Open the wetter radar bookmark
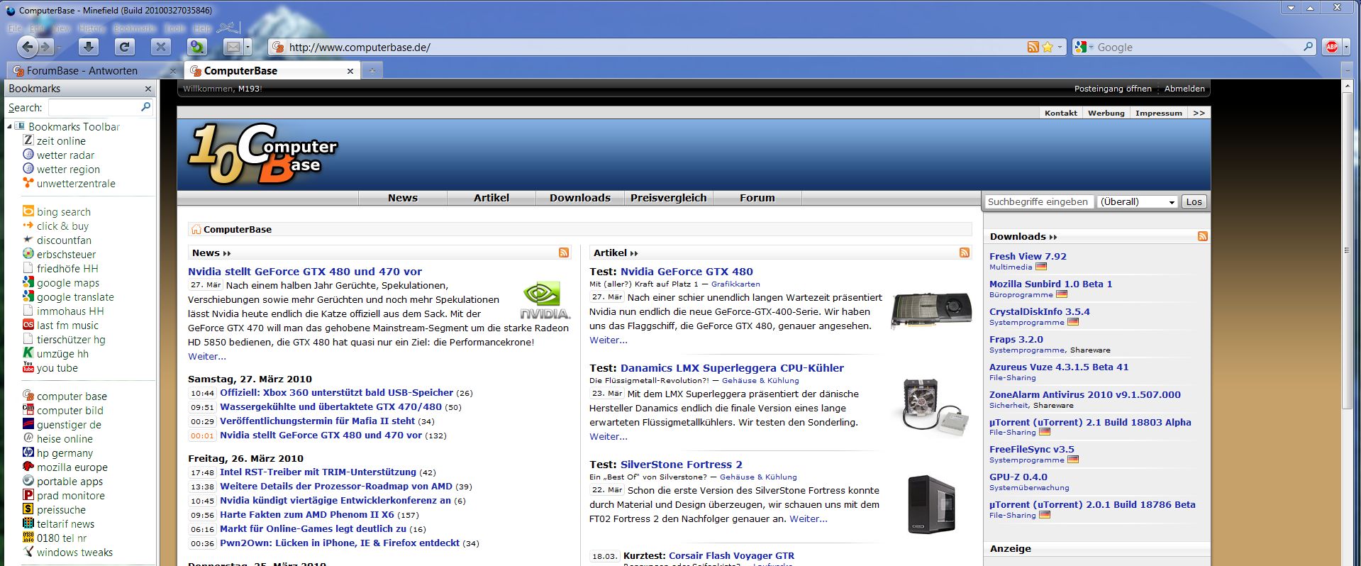The image size is (1361, 566). [65, 155]
